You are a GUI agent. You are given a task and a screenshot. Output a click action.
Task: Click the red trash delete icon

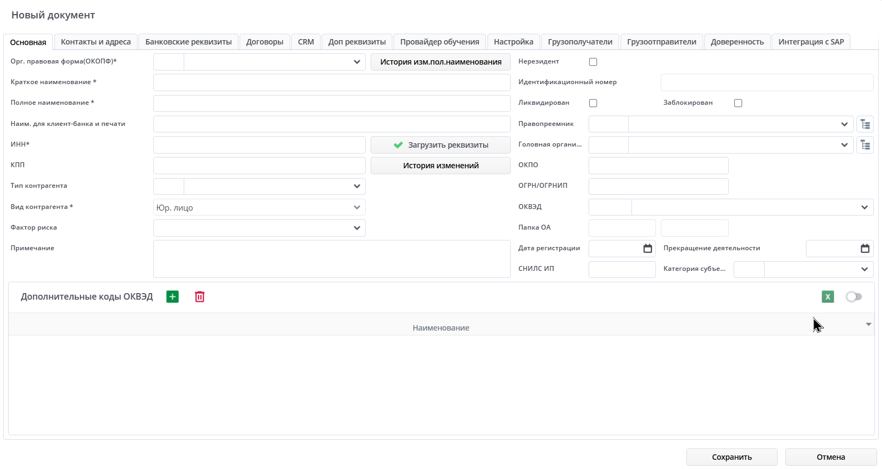[199, 297]
